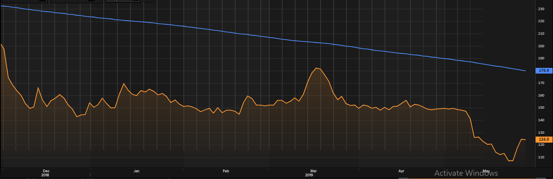
Task: Click the 230 price axis label
Action: tap(541, 9)
